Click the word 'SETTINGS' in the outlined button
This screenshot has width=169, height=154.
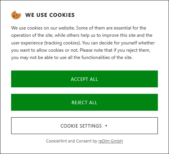91,126
